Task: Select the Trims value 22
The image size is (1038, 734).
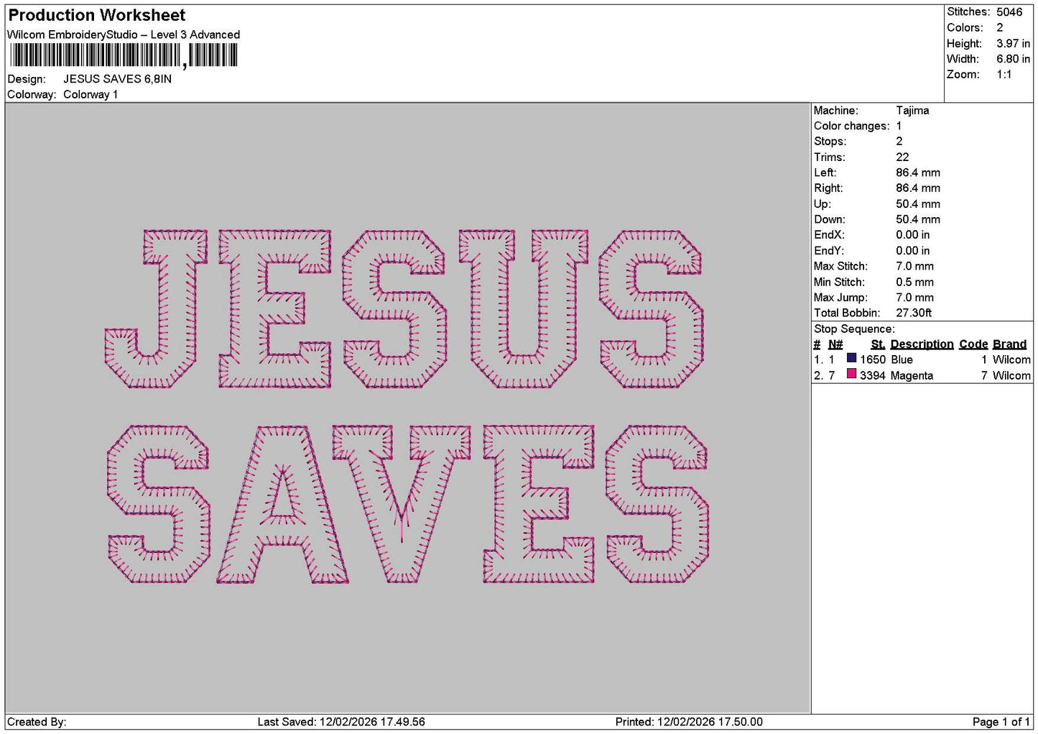Action: click(902, 157)
